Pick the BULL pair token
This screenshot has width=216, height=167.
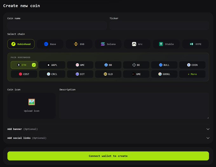point(164,65)
